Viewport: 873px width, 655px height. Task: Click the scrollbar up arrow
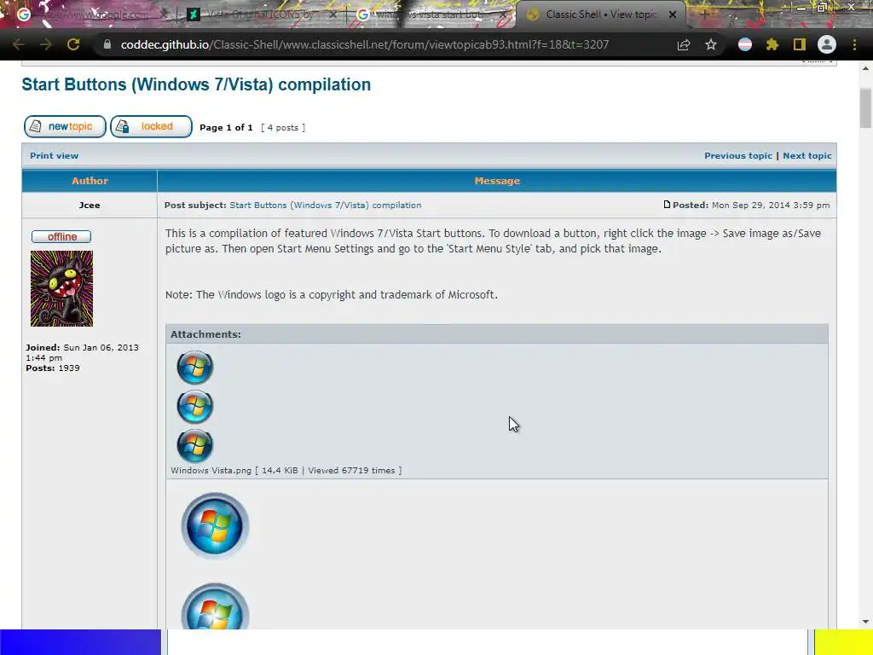click(866, 68)
